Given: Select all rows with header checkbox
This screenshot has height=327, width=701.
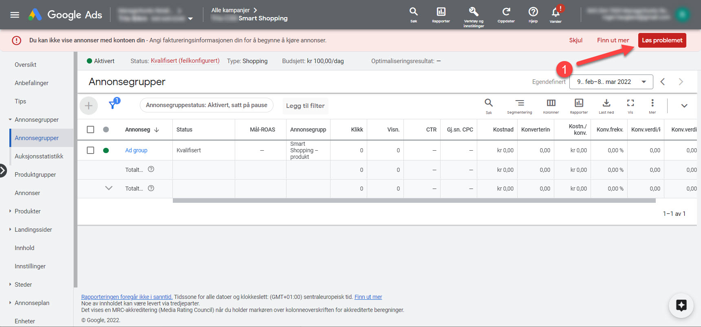Looking at the screenshot, I should coord(90,129).
